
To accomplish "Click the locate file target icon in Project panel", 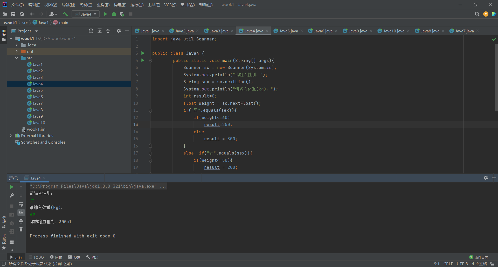I will pos(91,31).
